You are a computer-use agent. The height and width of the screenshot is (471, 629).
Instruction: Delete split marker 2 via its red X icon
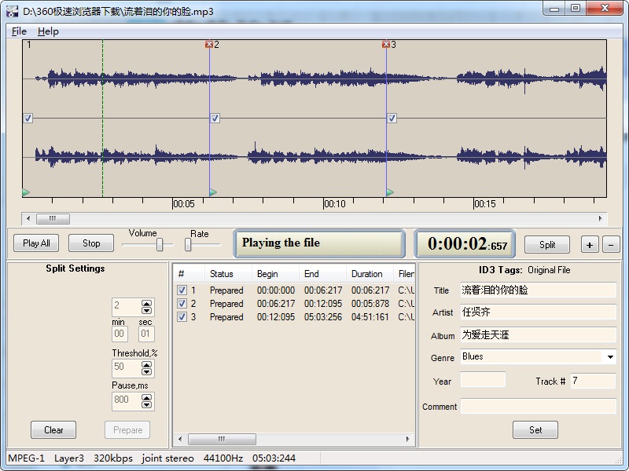209,45
